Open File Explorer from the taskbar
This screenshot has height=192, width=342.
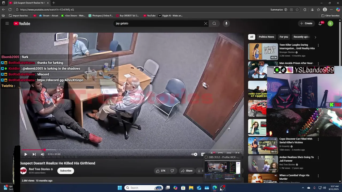click(x=191, y=188)
